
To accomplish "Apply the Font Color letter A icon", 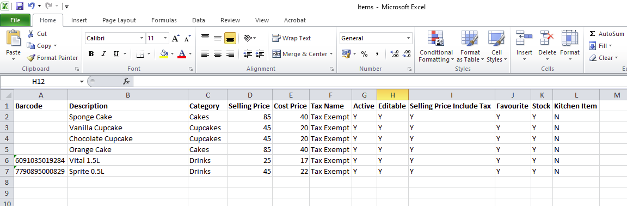I will tap(182, 54).
